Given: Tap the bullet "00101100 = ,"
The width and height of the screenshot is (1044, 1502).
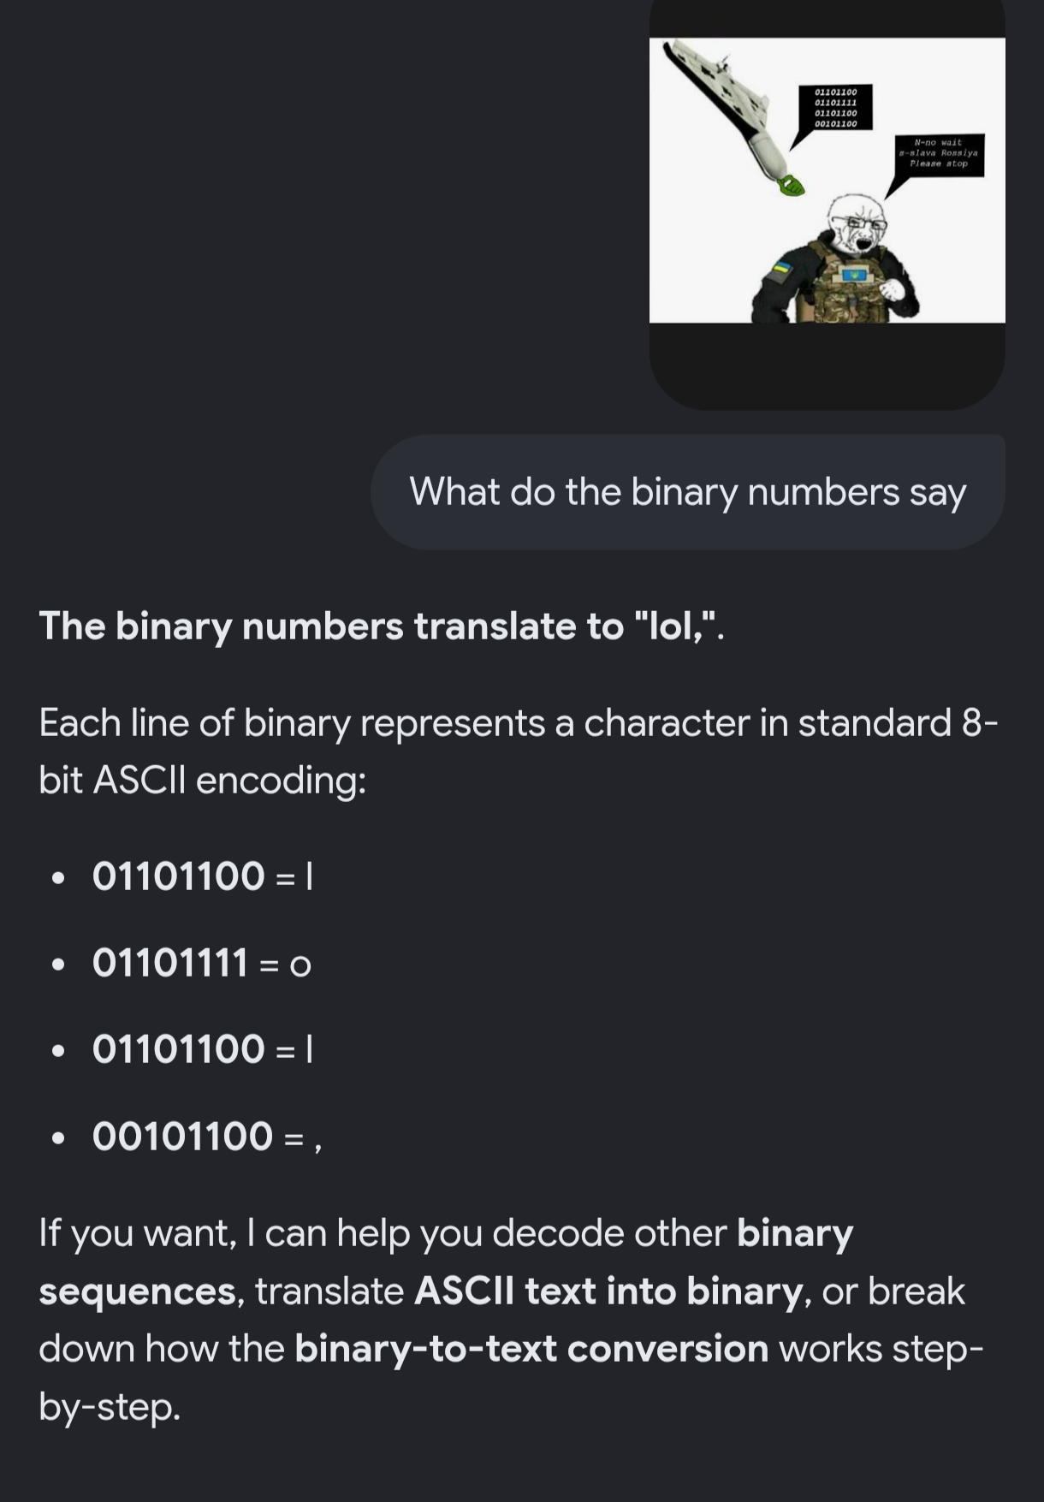Looking at the screenshot, I should click(207, 1137).
